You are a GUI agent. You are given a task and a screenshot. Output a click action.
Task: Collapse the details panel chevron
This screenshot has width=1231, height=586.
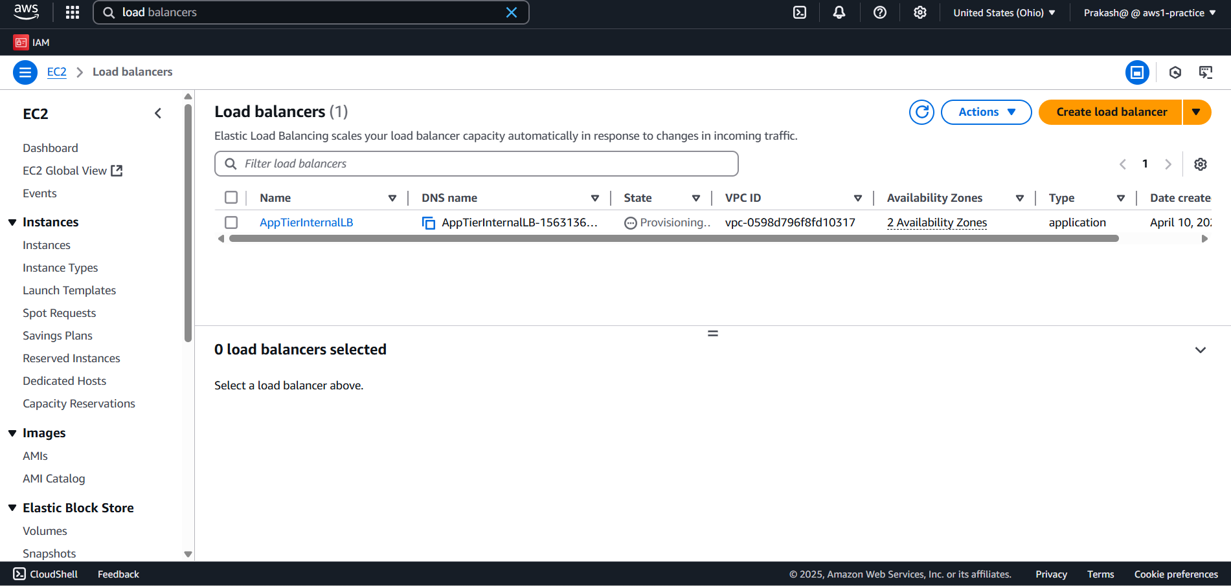point(1201,350)
